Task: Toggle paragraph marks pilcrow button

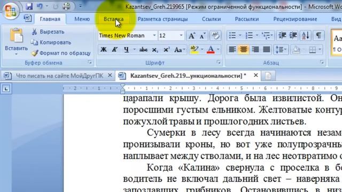Action: [x=318, y=36]
